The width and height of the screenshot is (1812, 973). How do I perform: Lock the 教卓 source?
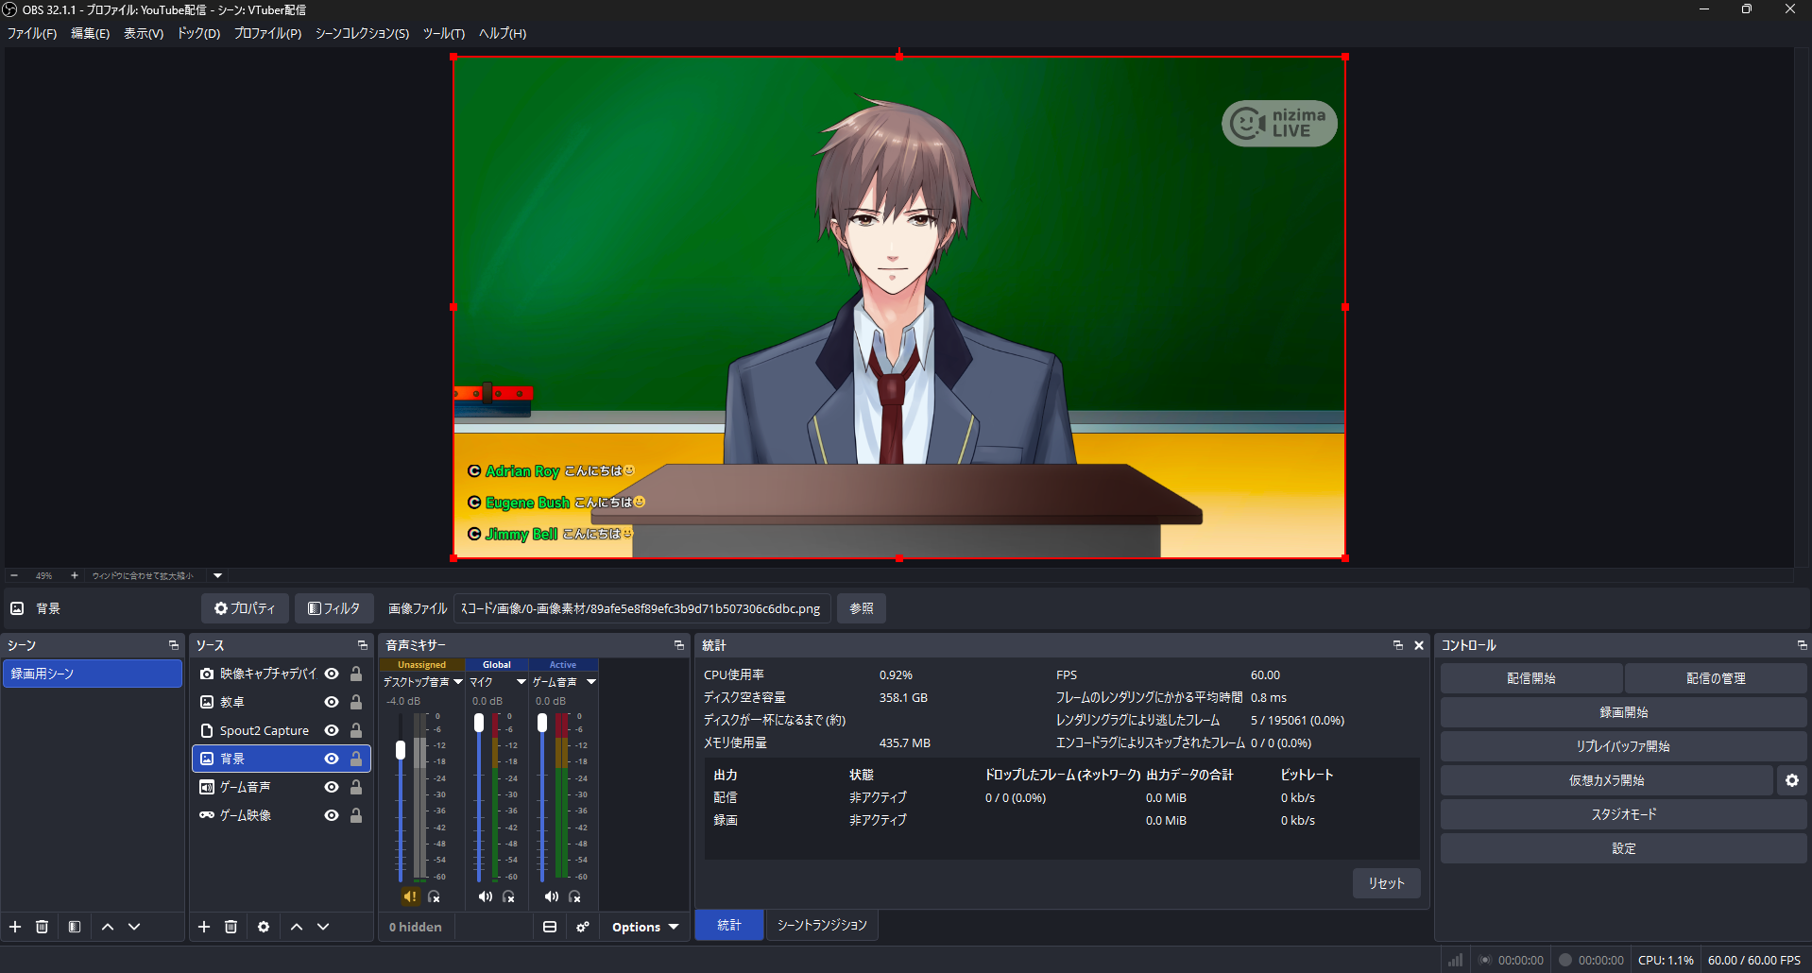tap(356, 702)
